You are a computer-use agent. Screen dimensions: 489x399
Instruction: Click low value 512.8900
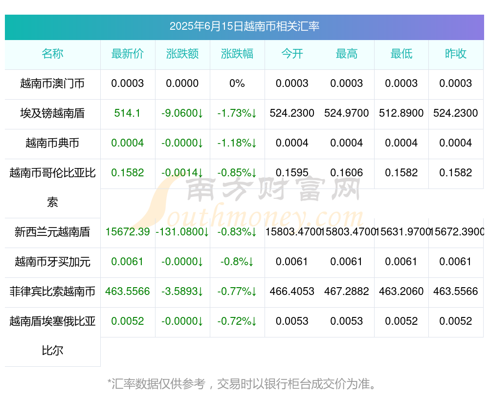pos(401,113)
